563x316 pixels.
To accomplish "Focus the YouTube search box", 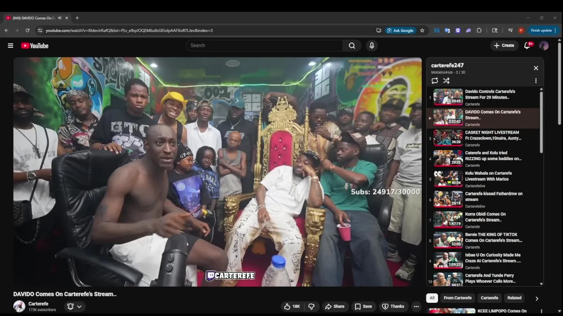I will click(264, 46).
